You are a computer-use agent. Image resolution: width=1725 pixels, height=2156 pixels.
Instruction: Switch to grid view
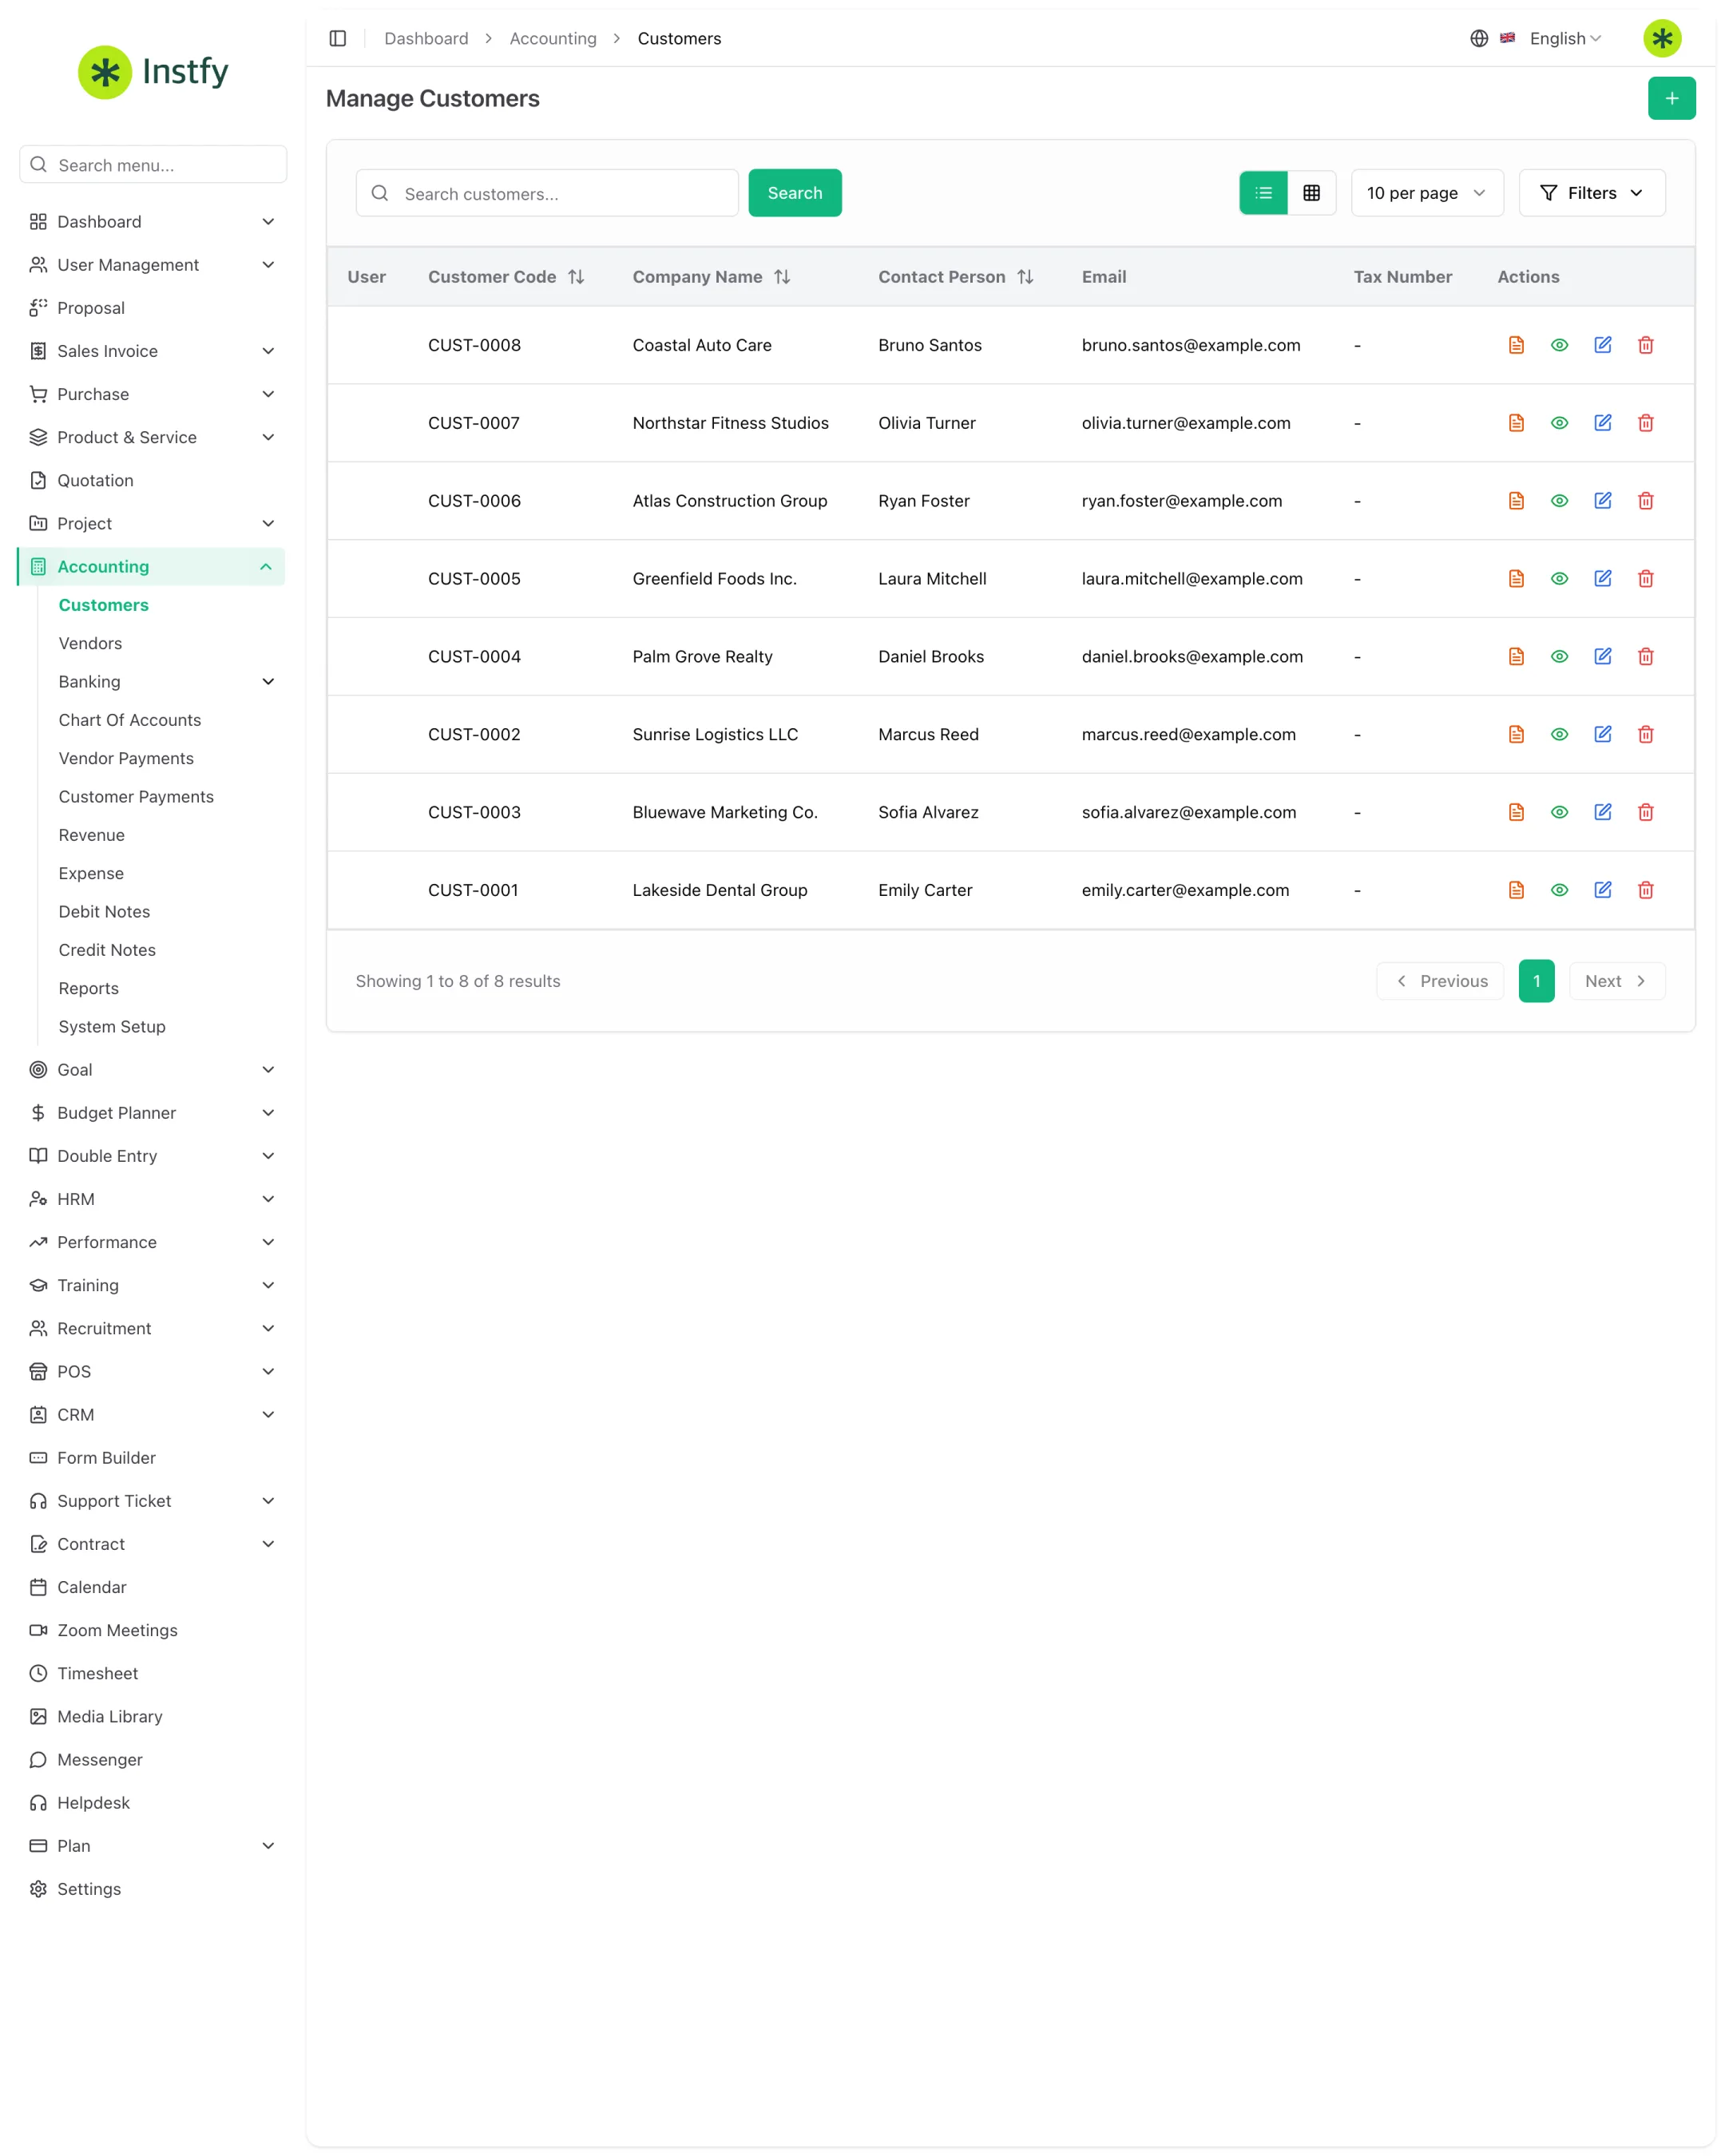point(1311,193)
